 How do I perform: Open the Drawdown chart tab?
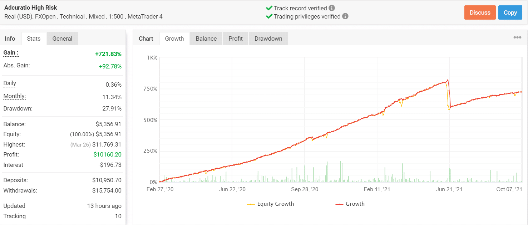[x=268, y=38]
